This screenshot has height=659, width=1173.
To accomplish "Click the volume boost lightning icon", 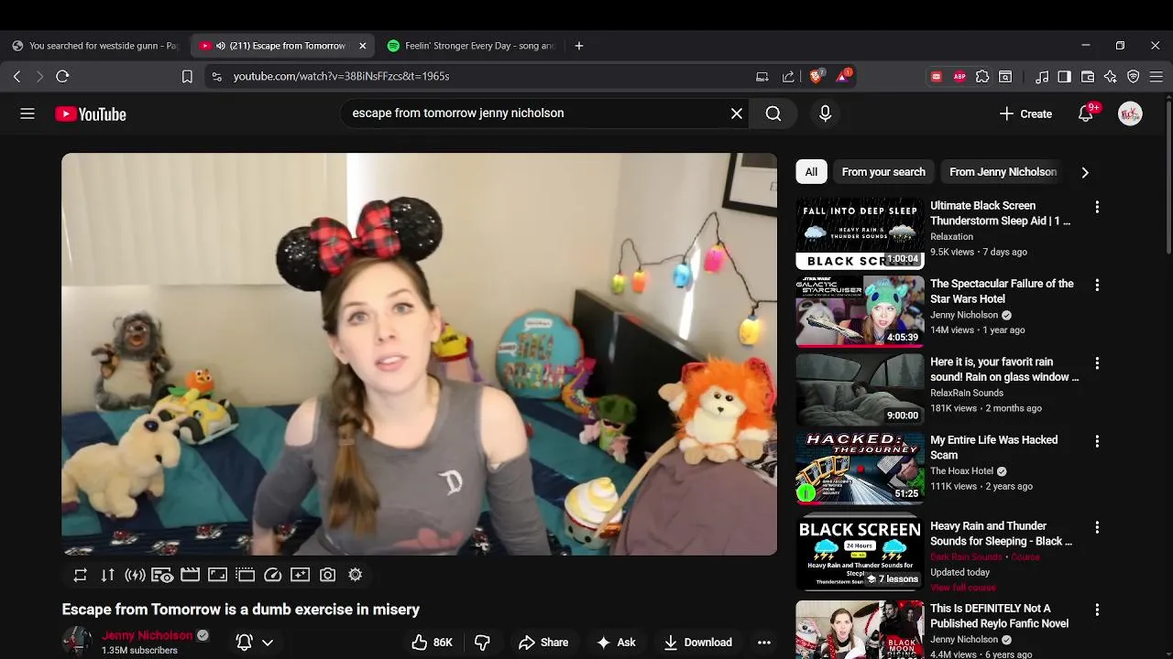I will point(136,575).
